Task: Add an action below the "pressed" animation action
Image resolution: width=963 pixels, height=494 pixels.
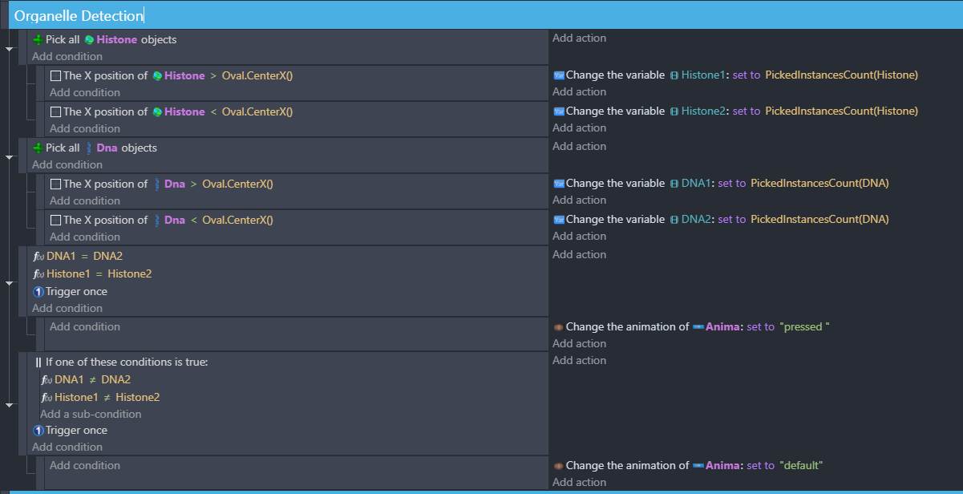Action: 579,343
